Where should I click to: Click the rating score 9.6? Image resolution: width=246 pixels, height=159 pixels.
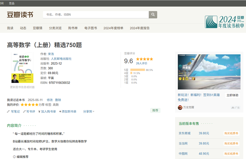pyautogui.click(x=128, y=61)
